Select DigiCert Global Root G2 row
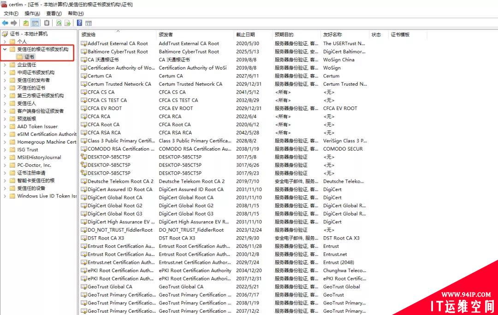Image resolution: width=498 pixels, height=315 pixels. [224, 205]
